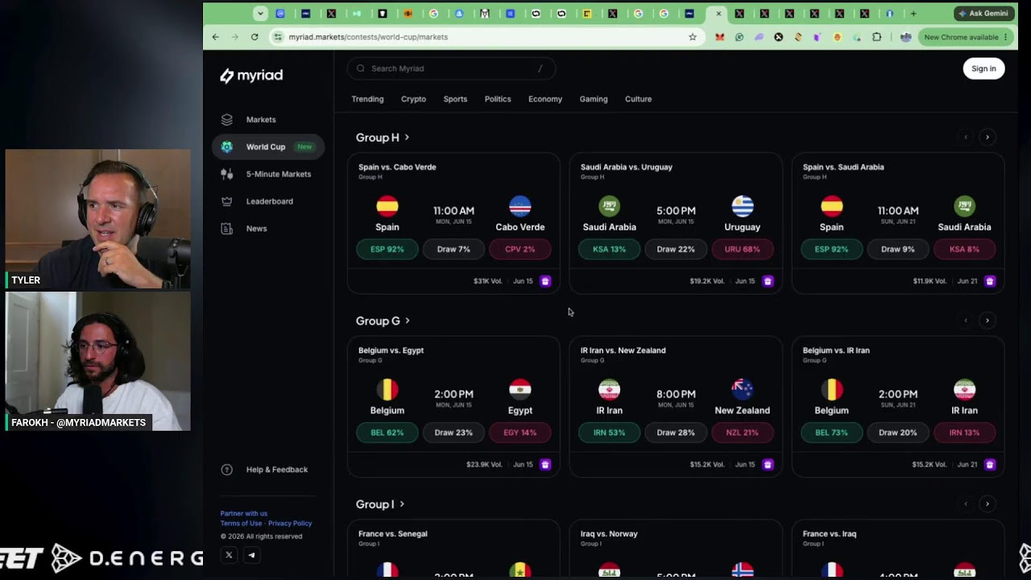The image size is (1031, 580).
Task: Click the Myriad logo
Action: 251,76
